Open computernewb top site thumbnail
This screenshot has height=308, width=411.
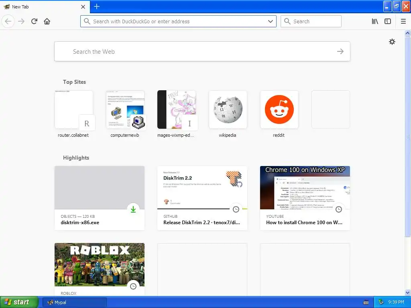125,109
